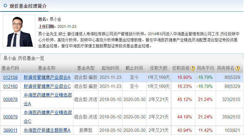Viewport: 245px width, 137px height.
Task: Click the 任职天数 column header
Action: 159,68
